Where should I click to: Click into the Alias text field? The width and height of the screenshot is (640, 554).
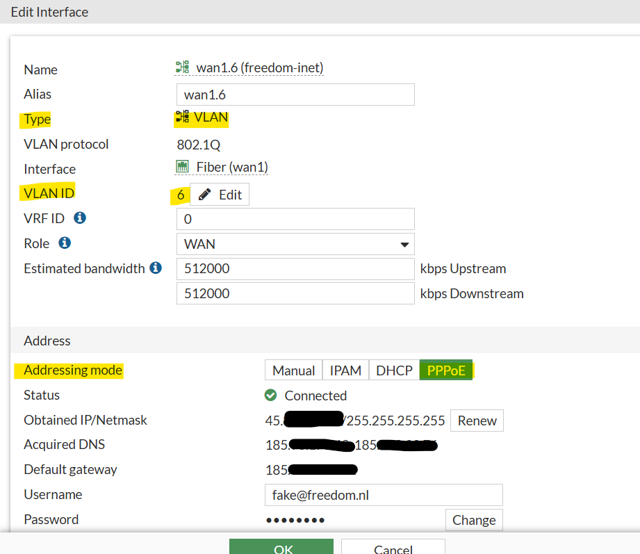pyautogui.click(x=295, y=95)
